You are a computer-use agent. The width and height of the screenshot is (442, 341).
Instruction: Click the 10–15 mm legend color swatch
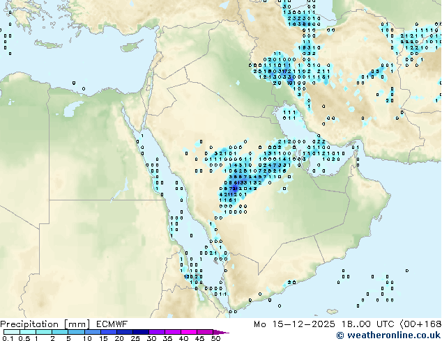coord(92,332)
